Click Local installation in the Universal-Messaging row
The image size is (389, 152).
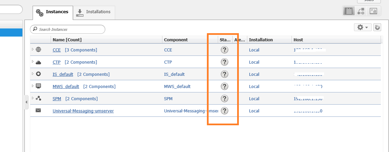coord(254,111)
